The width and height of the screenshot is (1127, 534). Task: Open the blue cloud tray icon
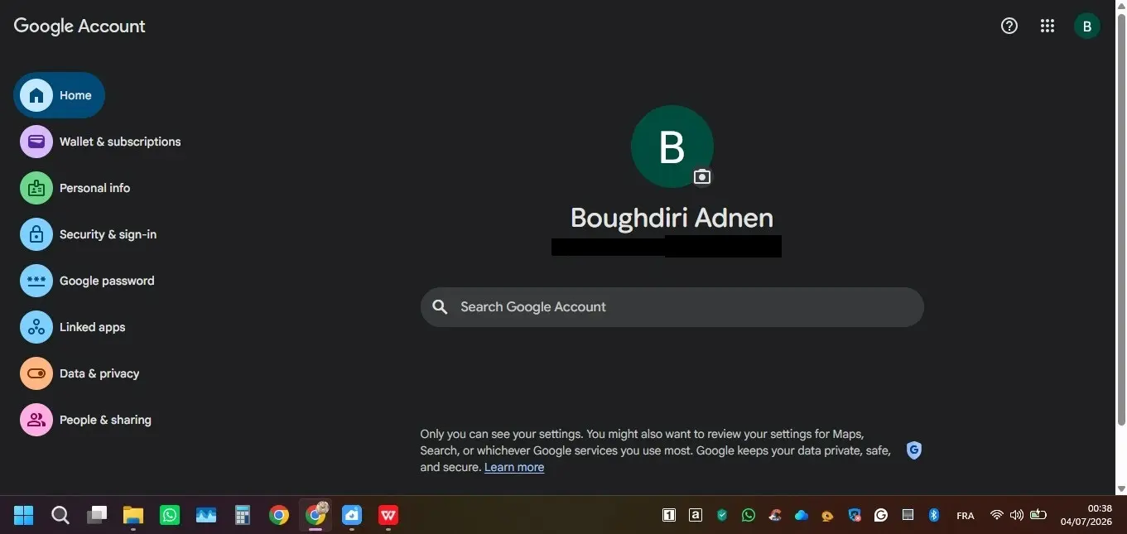[x=801, y=515]
